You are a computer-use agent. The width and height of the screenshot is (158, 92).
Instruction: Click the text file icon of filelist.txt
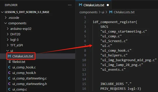coord(10,62)
